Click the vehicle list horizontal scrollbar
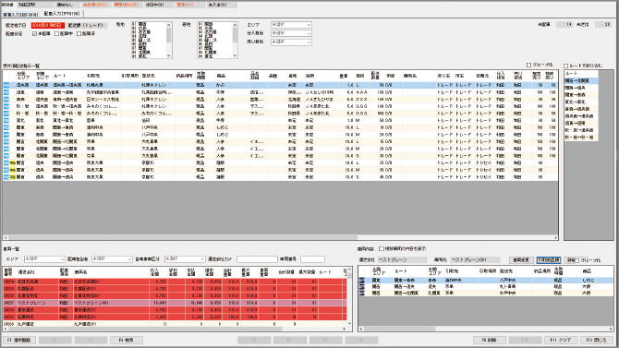 pyautogui.click(x=176, y=329)
